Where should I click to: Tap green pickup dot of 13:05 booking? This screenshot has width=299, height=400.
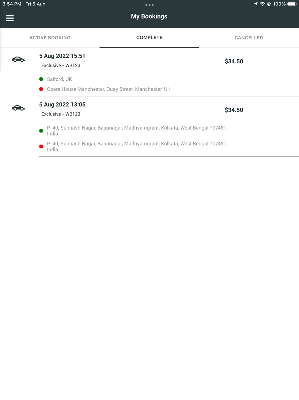[41, 131]
